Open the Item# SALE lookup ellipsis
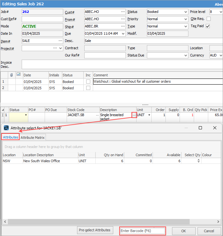223x236 pixels. pyautogui.click(x=60, y=41)
